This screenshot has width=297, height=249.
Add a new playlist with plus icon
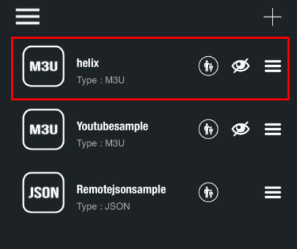click(273, 17)
